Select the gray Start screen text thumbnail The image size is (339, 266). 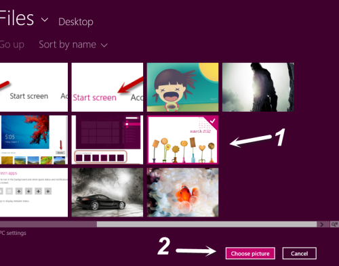pyautogui.click(x=34, y=87)
